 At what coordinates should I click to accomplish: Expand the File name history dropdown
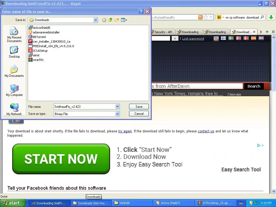pos(118,106)
